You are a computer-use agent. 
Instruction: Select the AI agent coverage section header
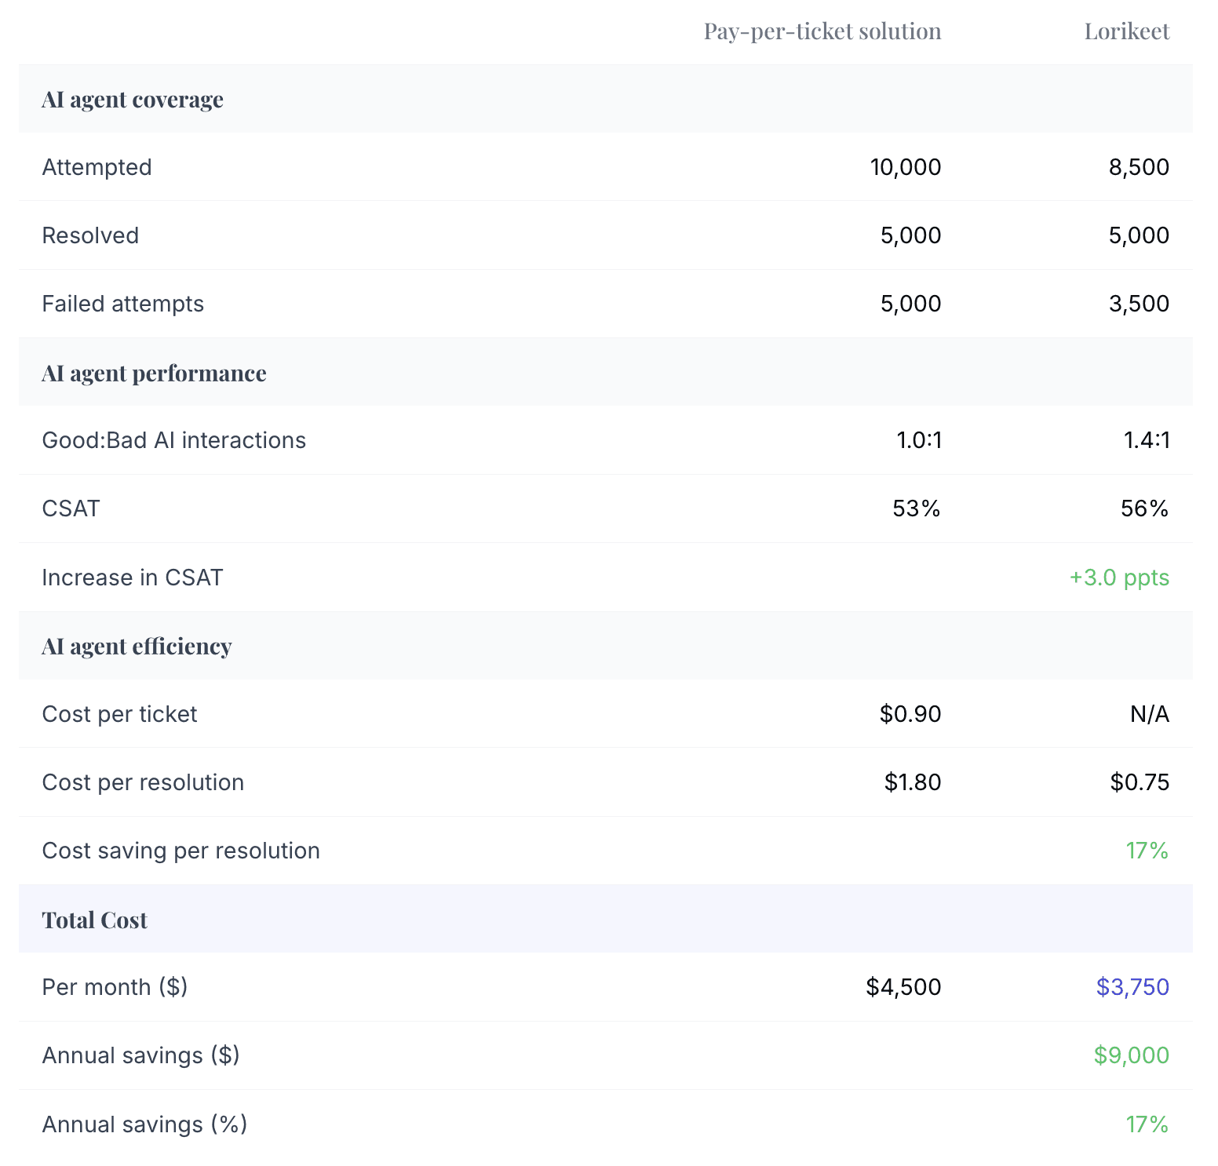click(133, 100)
